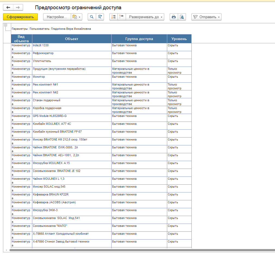The image size is (275, 255).
Task: Select the Х-78668 Атлант Холодильный комбинат cell
Action: click(x=72, y=236)
